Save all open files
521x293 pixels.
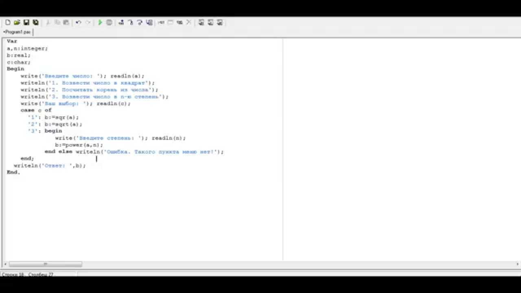click(x=36, y=22)
